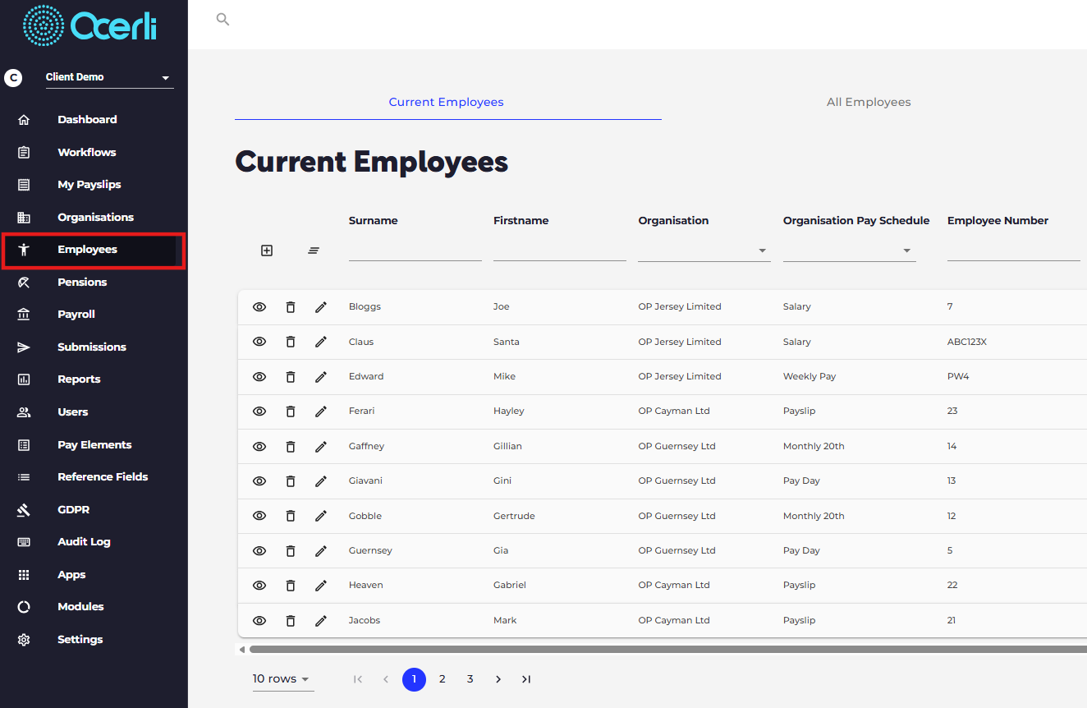Go to the next page arrow
Viewport: 1087px width, 708px height.
(498, 679)
